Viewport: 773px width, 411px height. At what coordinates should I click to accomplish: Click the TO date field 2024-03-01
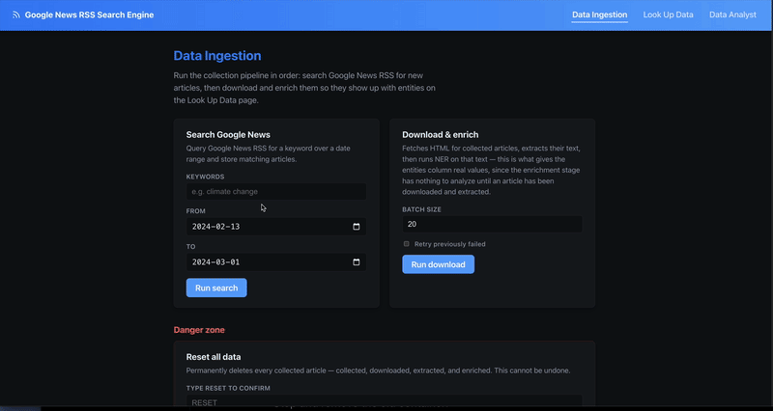click(276, 261)
